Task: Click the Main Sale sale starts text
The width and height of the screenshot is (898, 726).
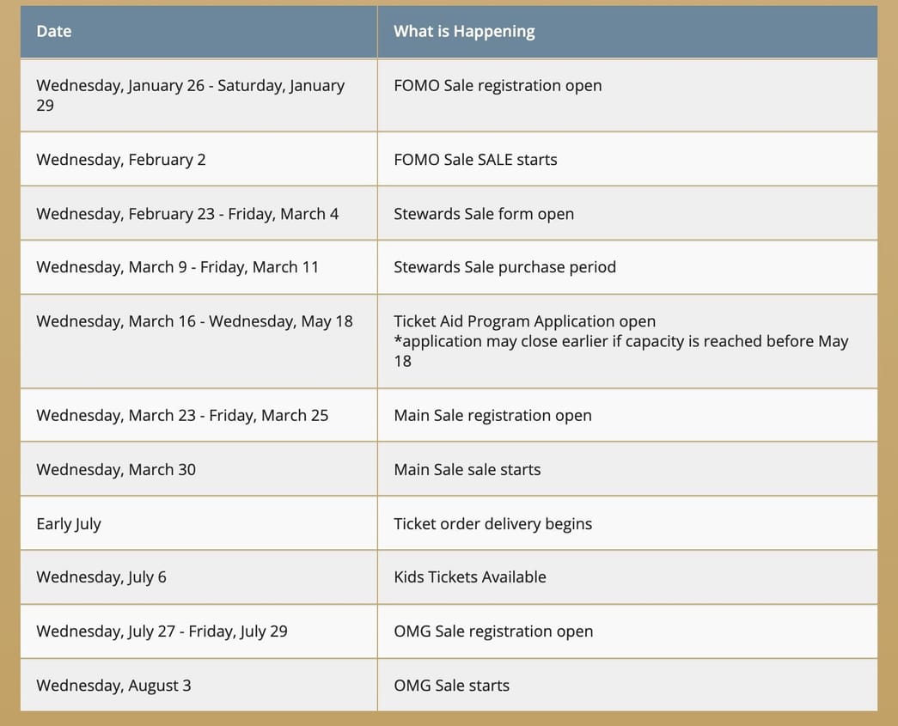Action: click(x=467, y=470)
